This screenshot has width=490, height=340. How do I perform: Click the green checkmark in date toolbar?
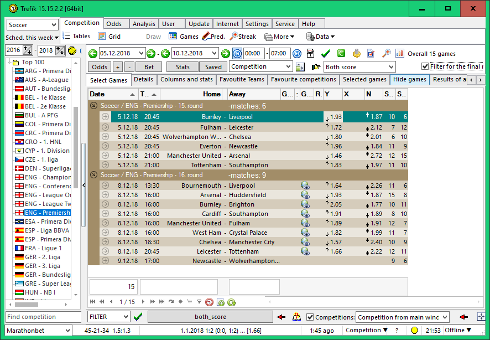pos(326,54)
